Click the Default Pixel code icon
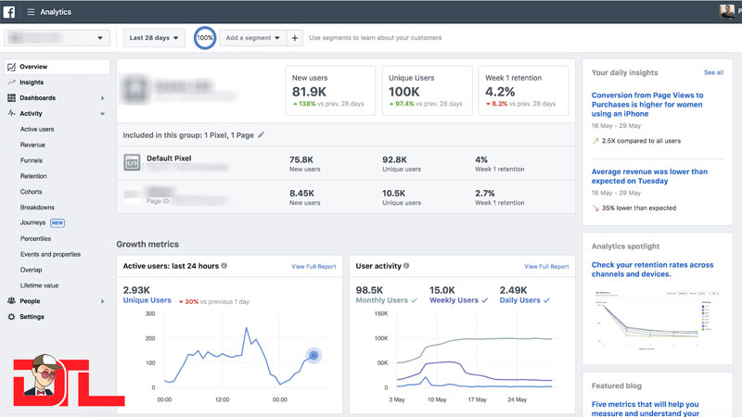742x417 pixels. (131, 163)
